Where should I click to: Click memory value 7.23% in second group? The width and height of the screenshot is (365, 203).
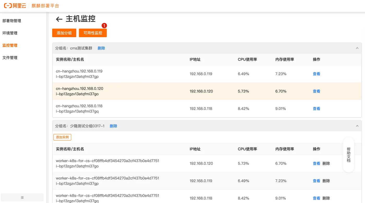click(281, 181)
